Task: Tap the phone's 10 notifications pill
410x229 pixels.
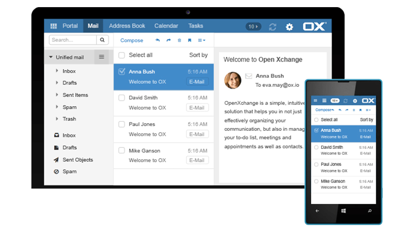Action: 335,101
